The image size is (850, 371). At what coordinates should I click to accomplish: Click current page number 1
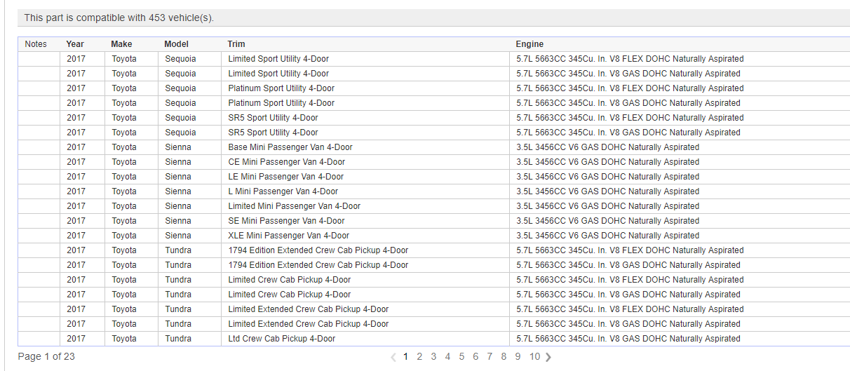click(405, 356)
